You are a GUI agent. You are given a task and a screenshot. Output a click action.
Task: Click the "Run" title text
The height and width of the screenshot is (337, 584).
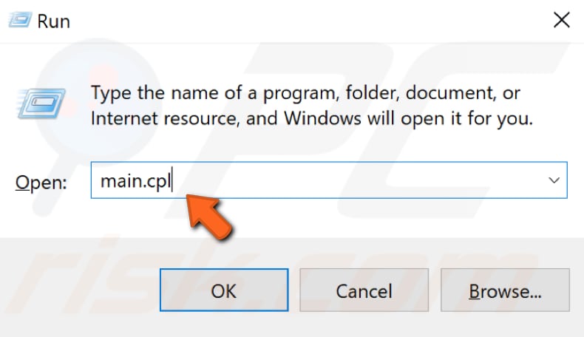[x=54, y=21]
